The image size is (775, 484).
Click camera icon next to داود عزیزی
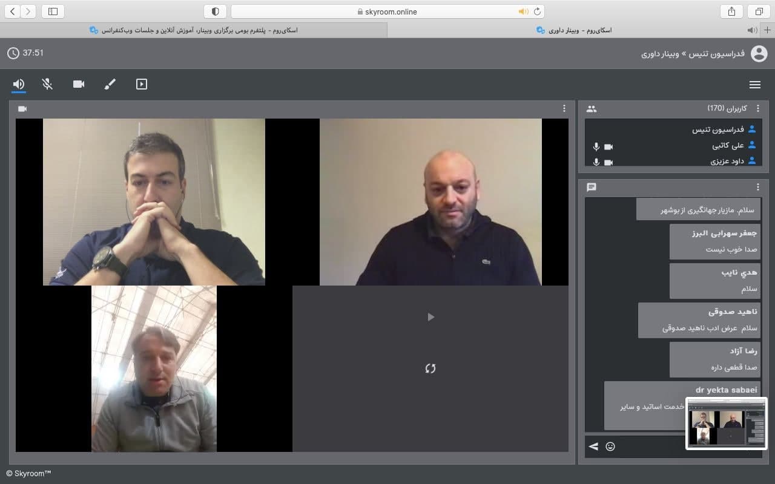click(608, 162)
